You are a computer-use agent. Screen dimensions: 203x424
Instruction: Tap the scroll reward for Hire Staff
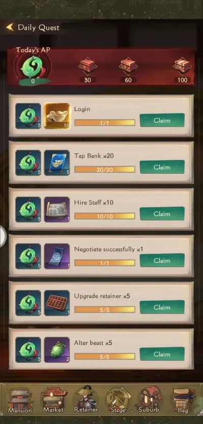[57, 209]
